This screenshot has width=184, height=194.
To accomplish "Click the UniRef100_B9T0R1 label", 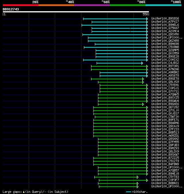I will [x=165, y=66].
